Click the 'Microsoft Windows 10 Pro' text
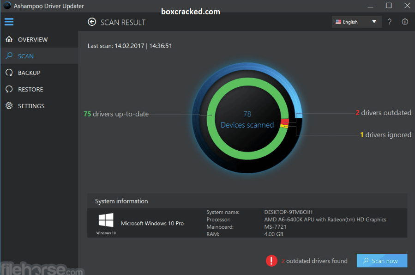The height and width of the screenshot is (275, 415). click(x=152, y=223)
